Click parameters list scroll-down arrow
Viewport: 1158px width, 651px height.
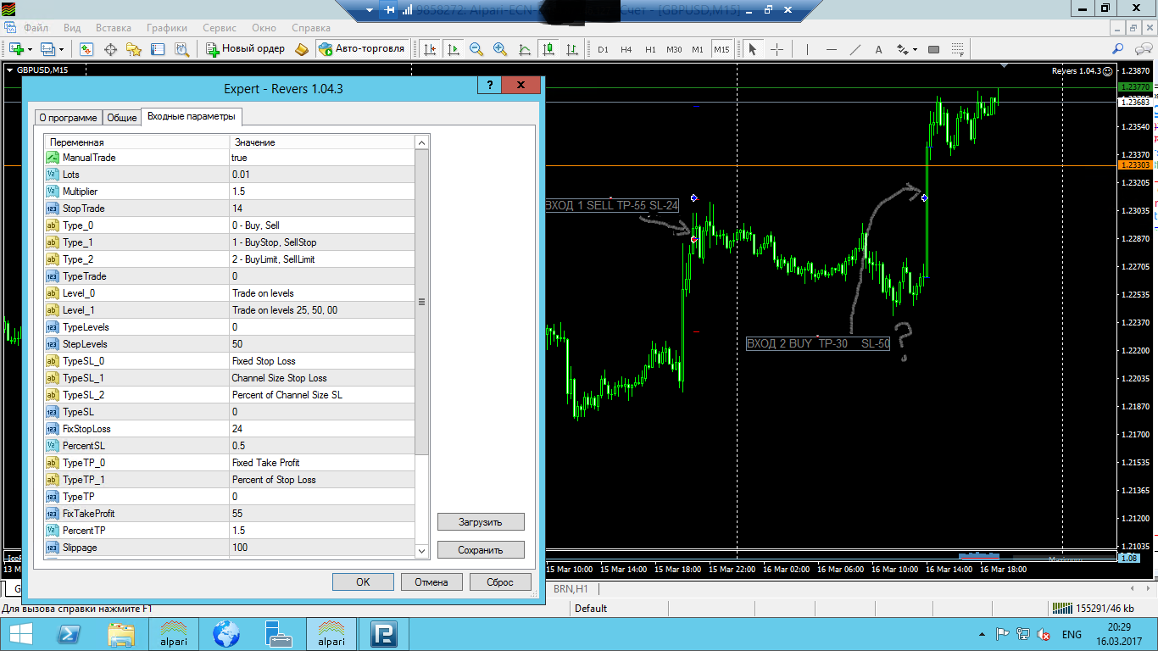(422, 551)
